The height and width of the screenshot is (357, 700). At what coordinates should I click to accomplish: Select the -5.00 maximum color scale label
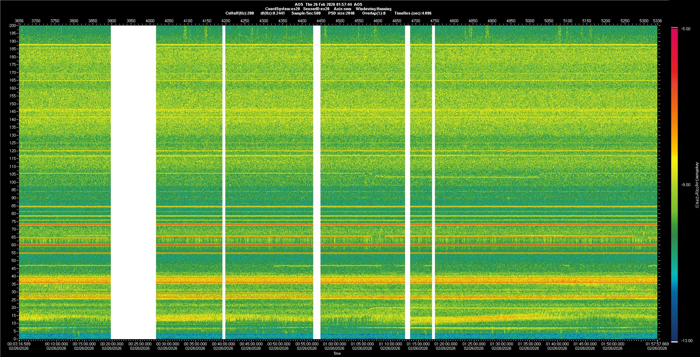click(x=686, y=29)
